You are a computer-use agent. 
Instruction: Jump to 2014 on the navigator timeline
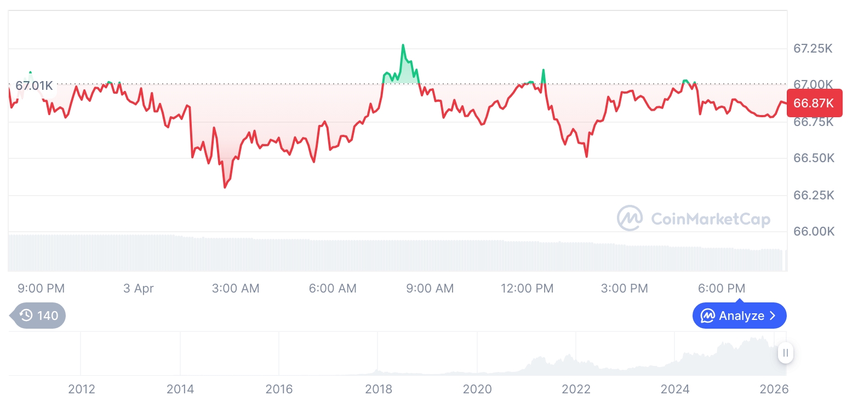click(x=180, y=389)
